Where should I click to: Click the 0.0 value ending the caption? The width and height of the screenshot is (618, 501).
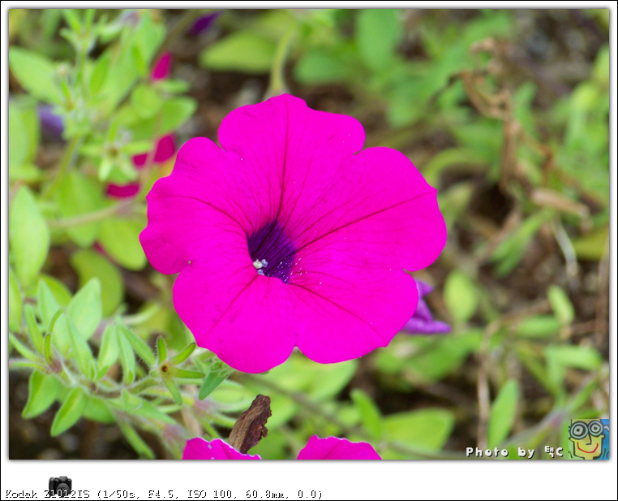[x=309, y=495]
